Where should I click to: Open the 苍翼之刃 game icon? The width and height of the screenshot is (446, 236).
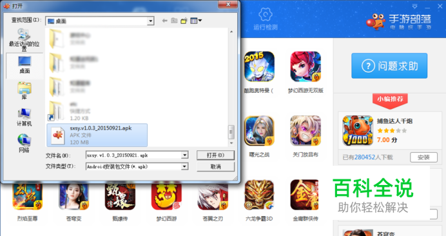pos(213,196)
